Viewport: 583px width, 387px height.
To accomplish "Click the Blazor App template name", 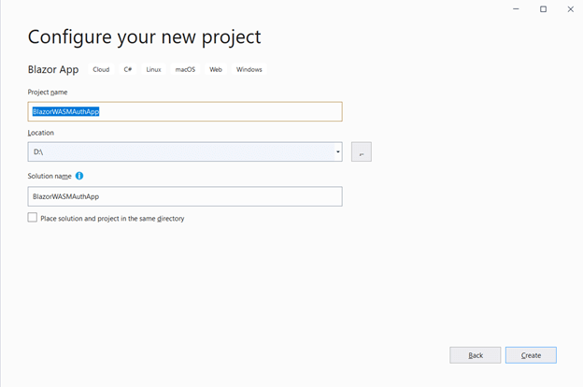I will point(54,69).
